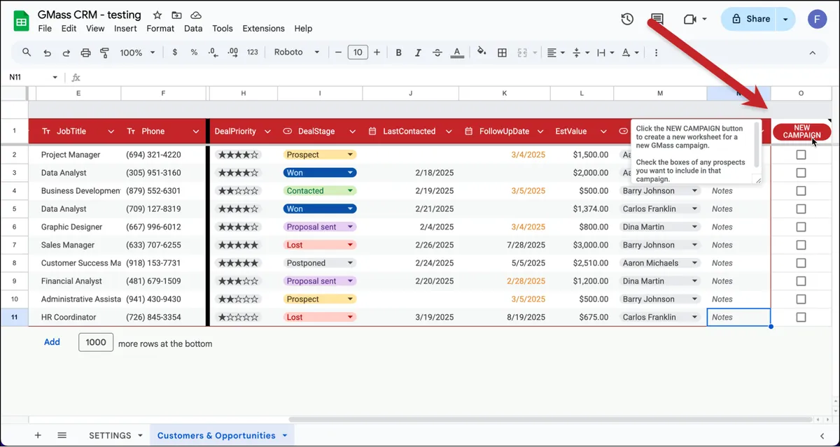Open more toolbar options menu
Image resolution: width=840 pixels, height=447 pixels.
tap(656, 52)
